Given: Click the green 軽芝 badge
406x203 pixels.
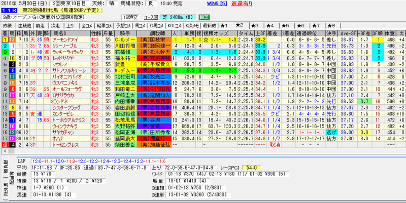Looking at the screenshot, I should [x=204, y=18].
